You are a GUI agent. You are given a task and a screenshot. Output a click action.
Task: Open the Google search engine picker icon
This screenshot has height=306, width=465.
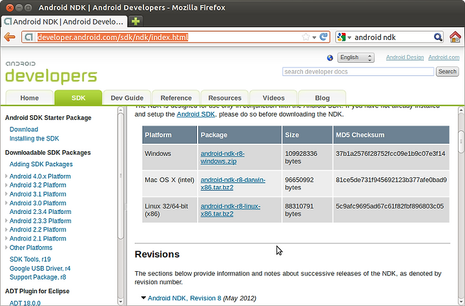[342, 37]
